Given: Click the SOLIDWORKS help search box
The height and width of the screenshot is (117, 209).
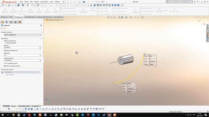Looking at the screenshot, I should coord(179,2).
